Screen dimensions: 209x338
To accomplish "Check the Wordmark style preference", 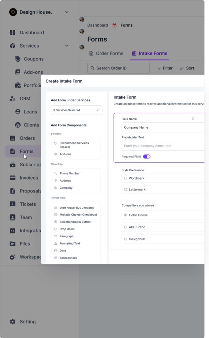I will pos(125,178).
